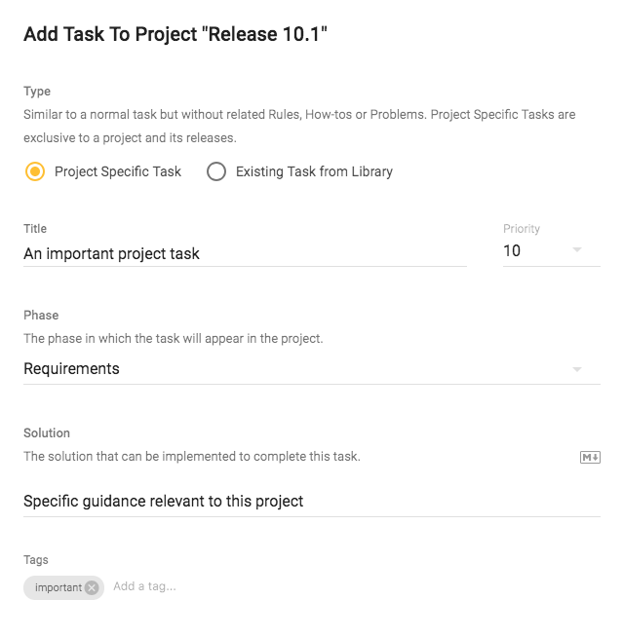The image size is (623, 638).
Task: Click the Solution section label
Action: [x=47, y=433]
